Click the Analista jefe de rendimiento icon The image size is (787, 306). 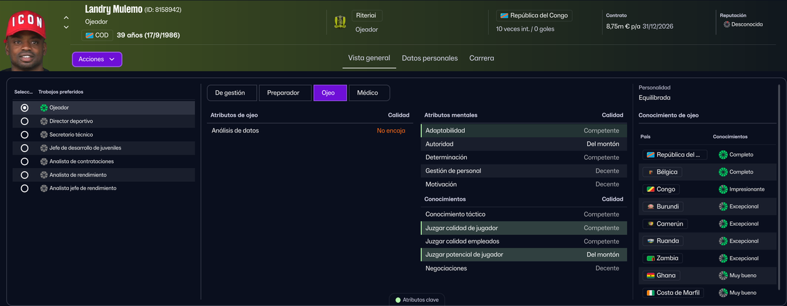pos(44,189)
